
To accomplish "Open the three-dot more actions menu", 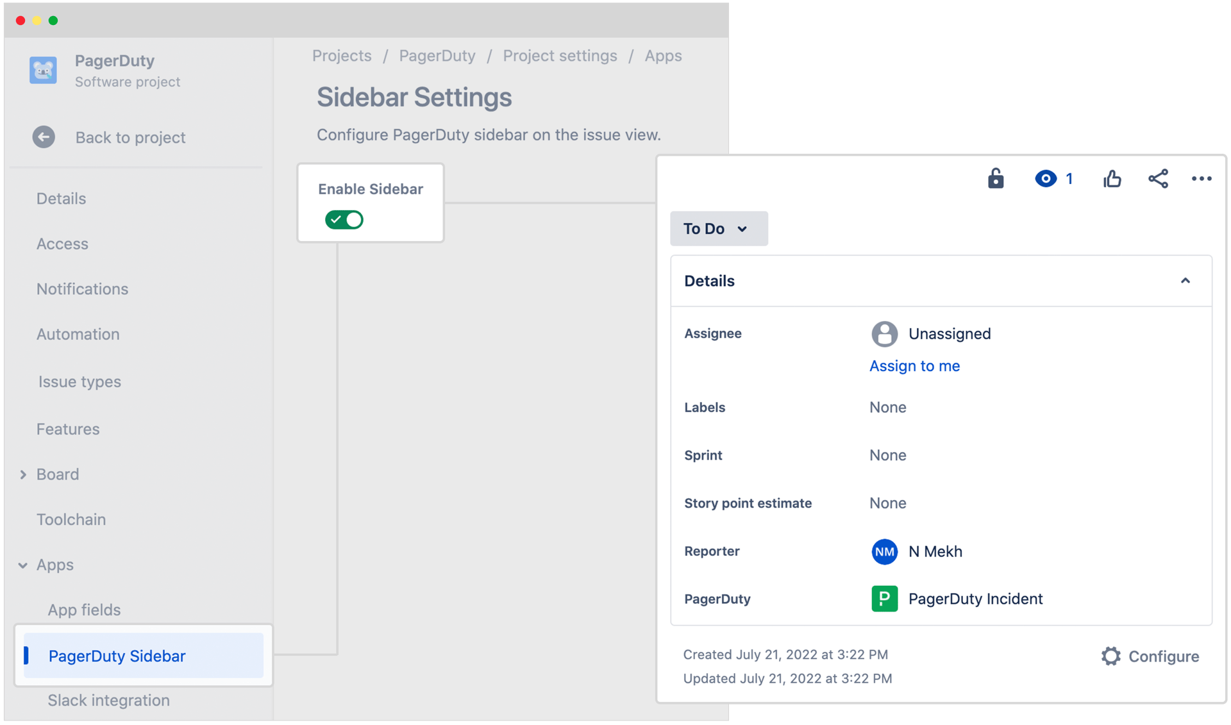I will click(x=1202, y=179).
